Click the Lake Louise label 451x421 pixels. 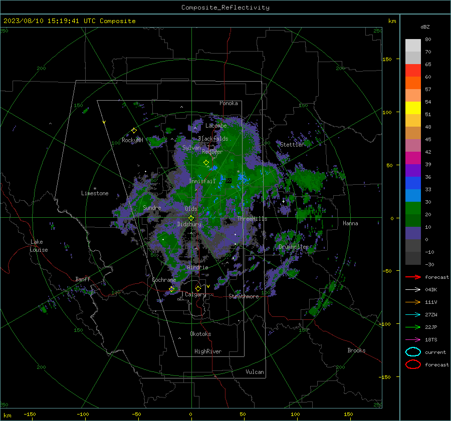[x=39, y=246]
